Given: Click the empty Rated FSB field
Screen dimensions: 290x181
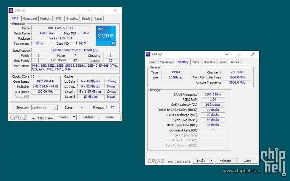Looking at the screenshot, I should coord(45,97).
